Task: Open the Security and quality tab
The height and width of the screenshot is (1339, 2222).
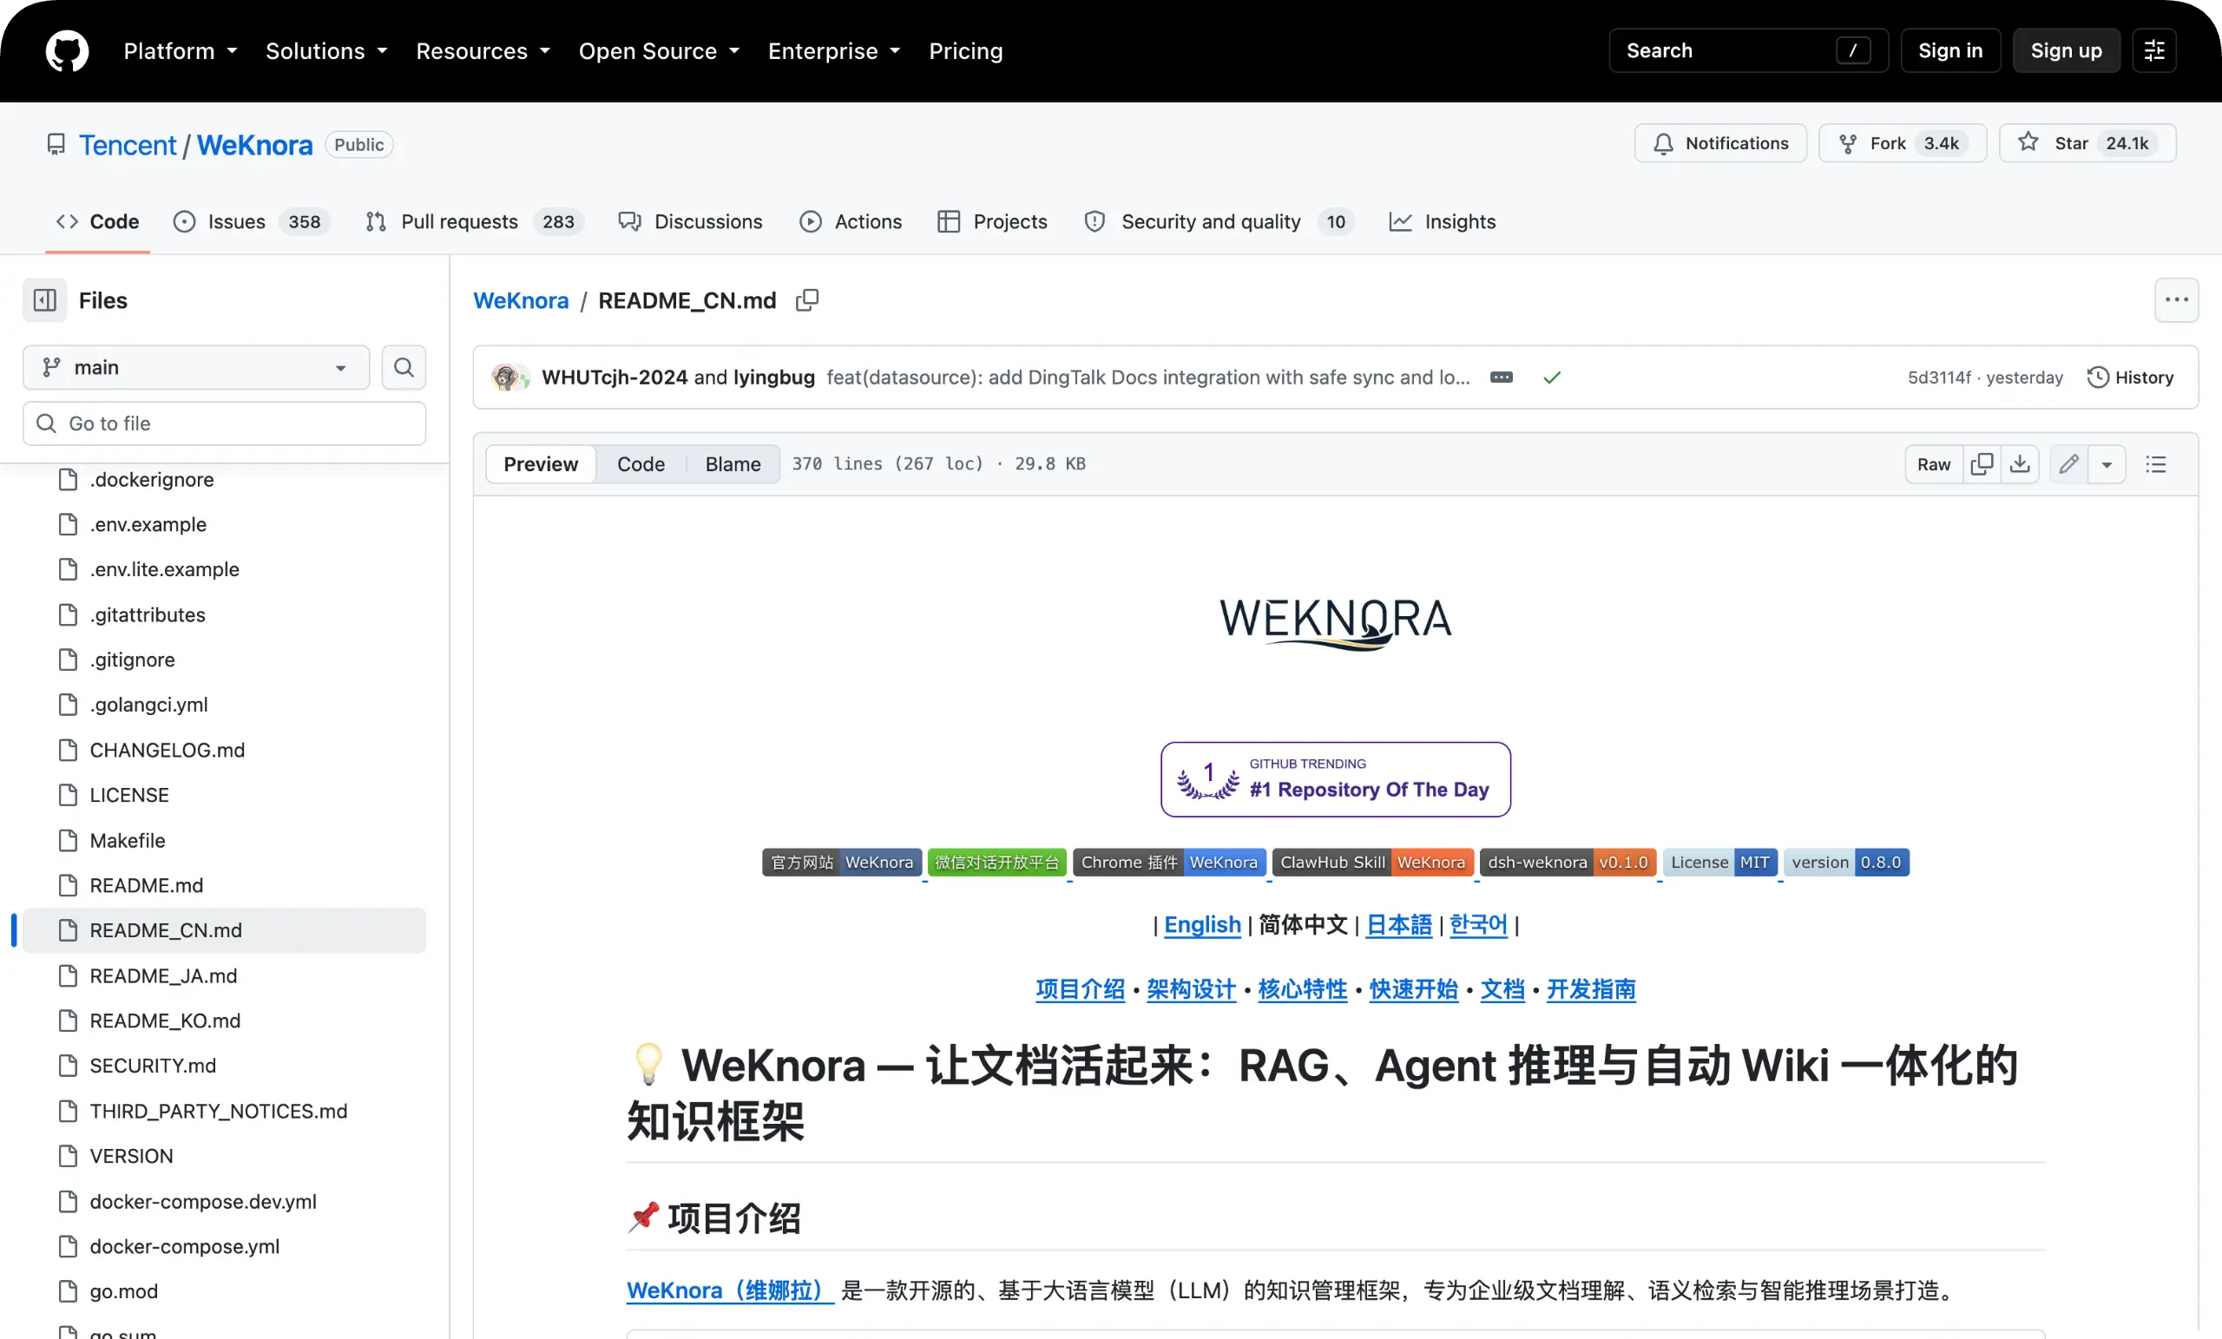Action: click(x=1219, y=222)
